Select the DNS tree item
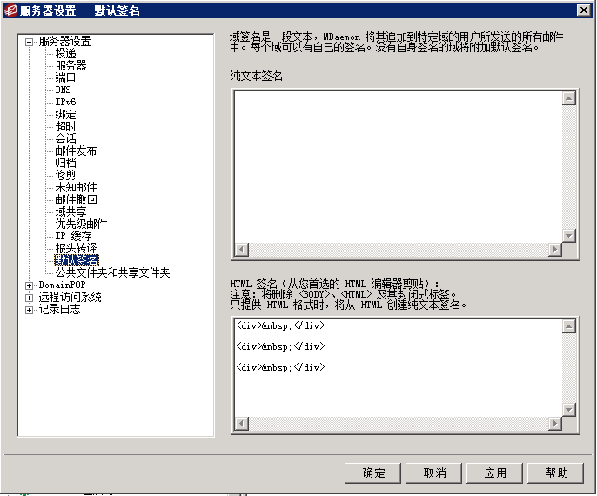The width and height of the screenshot is (597, 496). tap(63, 90)
